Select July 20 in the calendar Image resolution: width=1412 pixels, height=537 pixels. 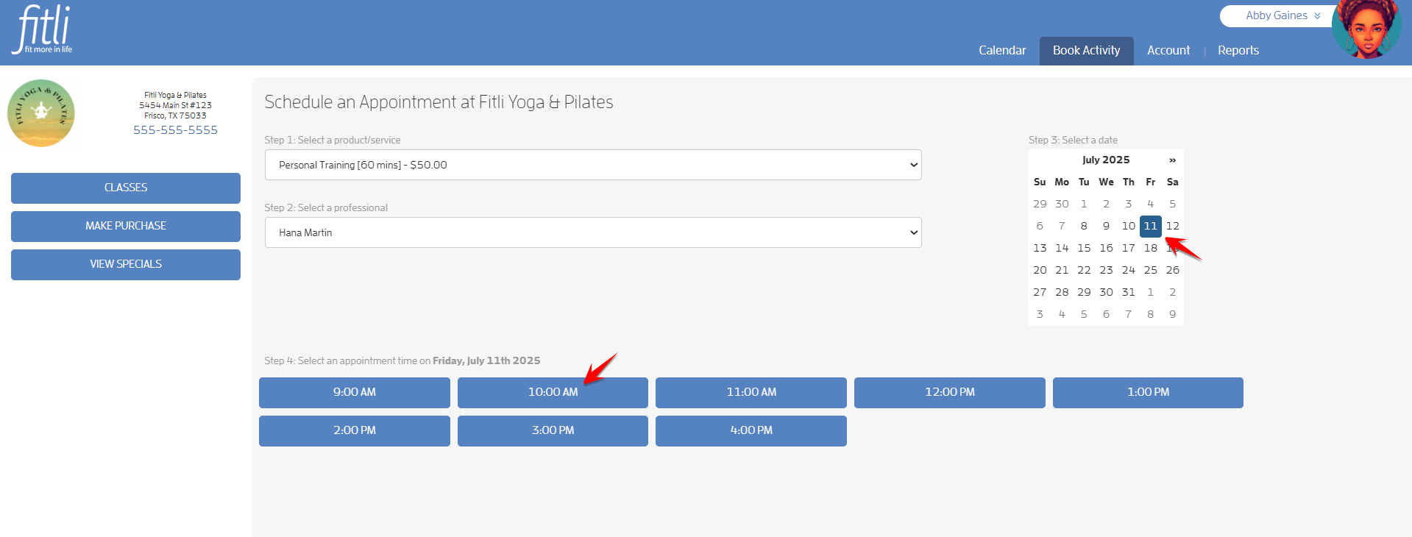(x=1040, y=270)
